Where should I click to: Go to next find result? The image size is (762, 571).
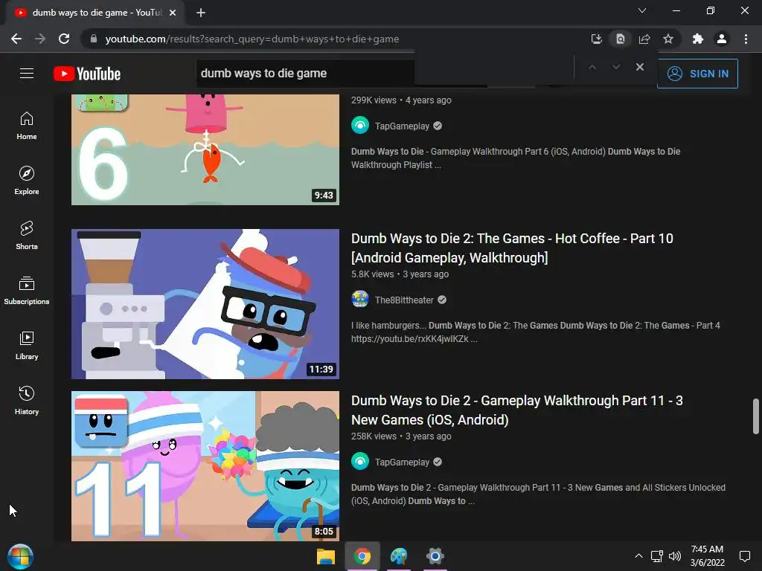coord(615,67)
